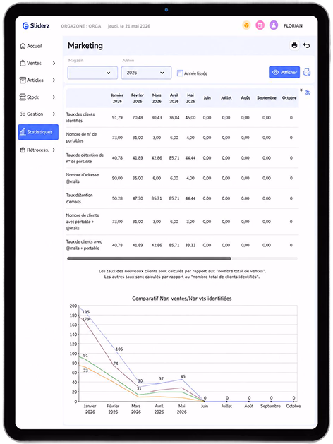
Task: Click the 'Taux détention d'emails' row label
Action: point(79,198)
